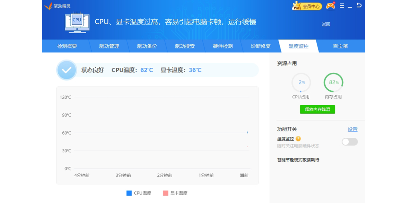Click the 1分钟前 time axis label
407x203 pixels.
pyautogui.click(x=206, y=175)
